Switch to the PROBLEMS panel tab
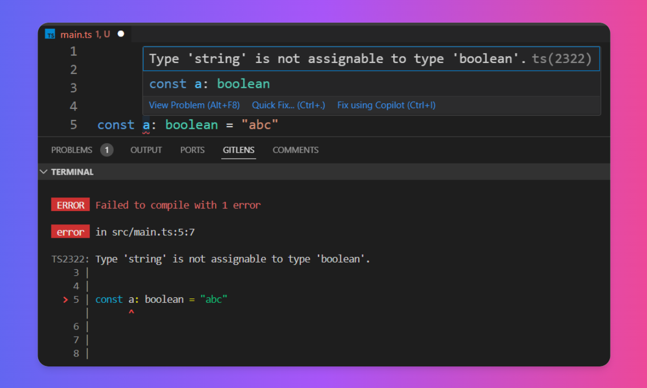 coord(72,150)
